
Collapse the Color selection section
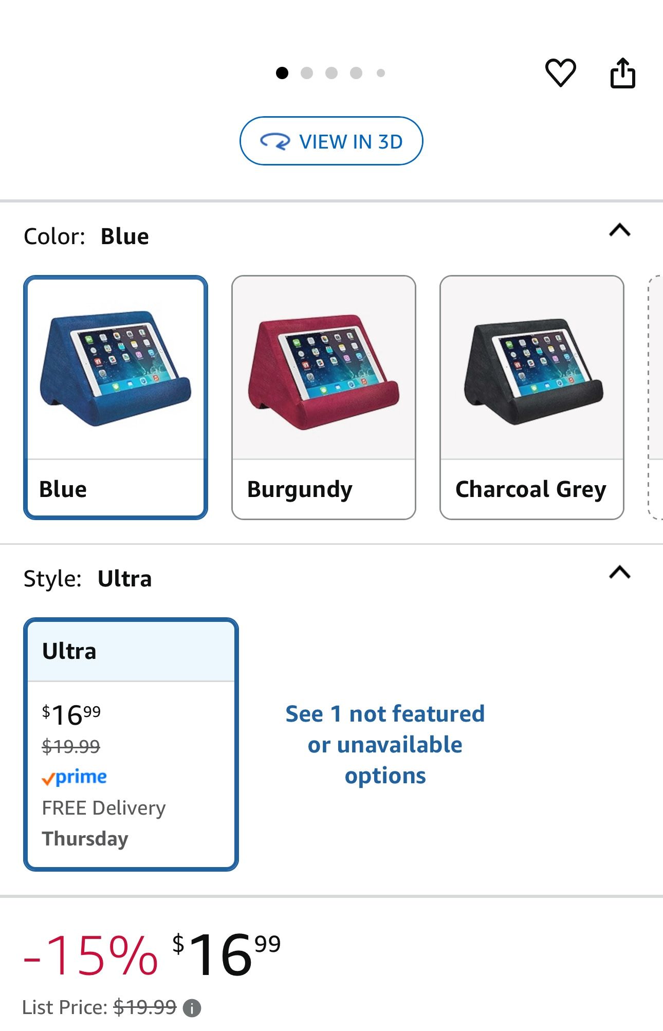click(620, 231)
